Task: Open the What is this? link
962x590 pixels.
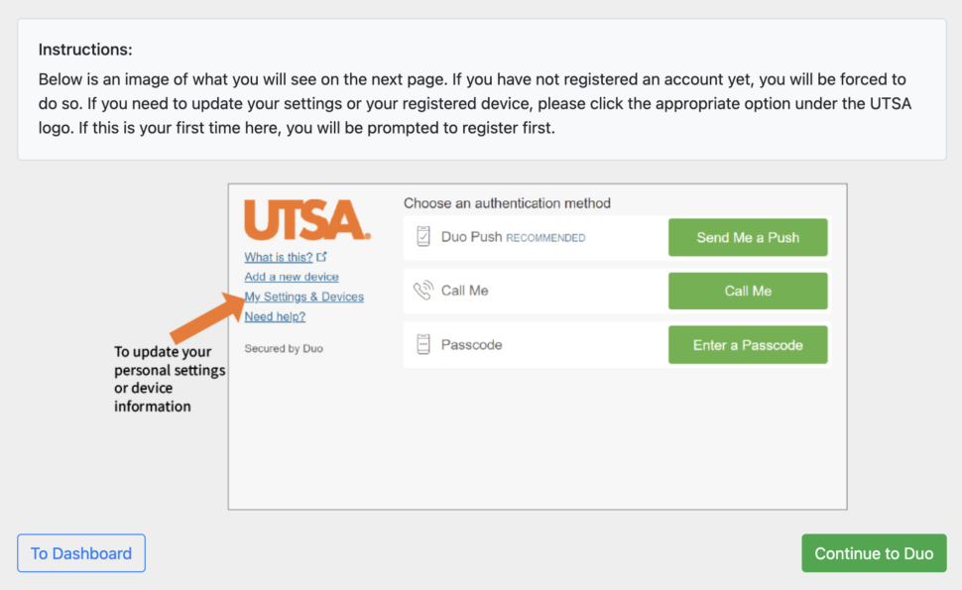Action: (x=279, y=256)
